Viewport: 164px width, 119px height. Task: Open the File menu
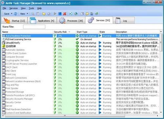4,8
